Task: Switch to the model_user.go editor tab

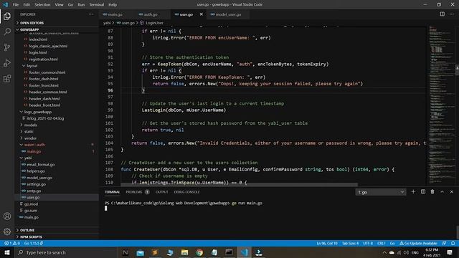Action: [228, 14]
